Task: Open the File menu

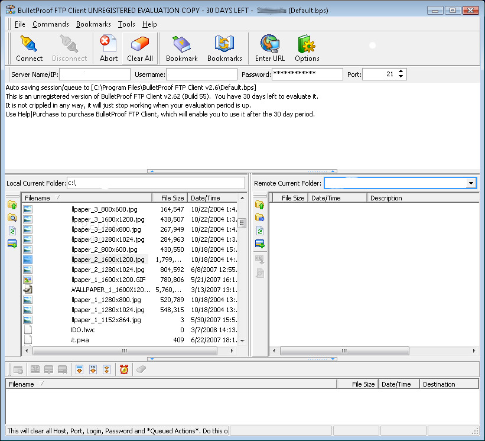Action: (20, 24)
